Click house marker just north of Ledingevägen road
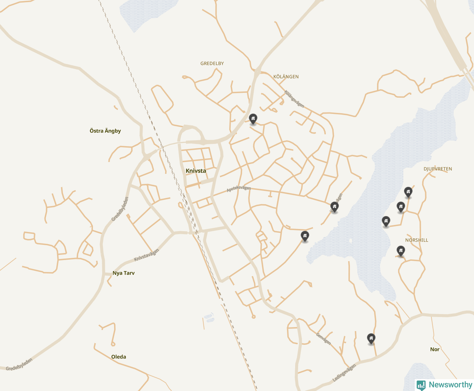 pos(371,338)
